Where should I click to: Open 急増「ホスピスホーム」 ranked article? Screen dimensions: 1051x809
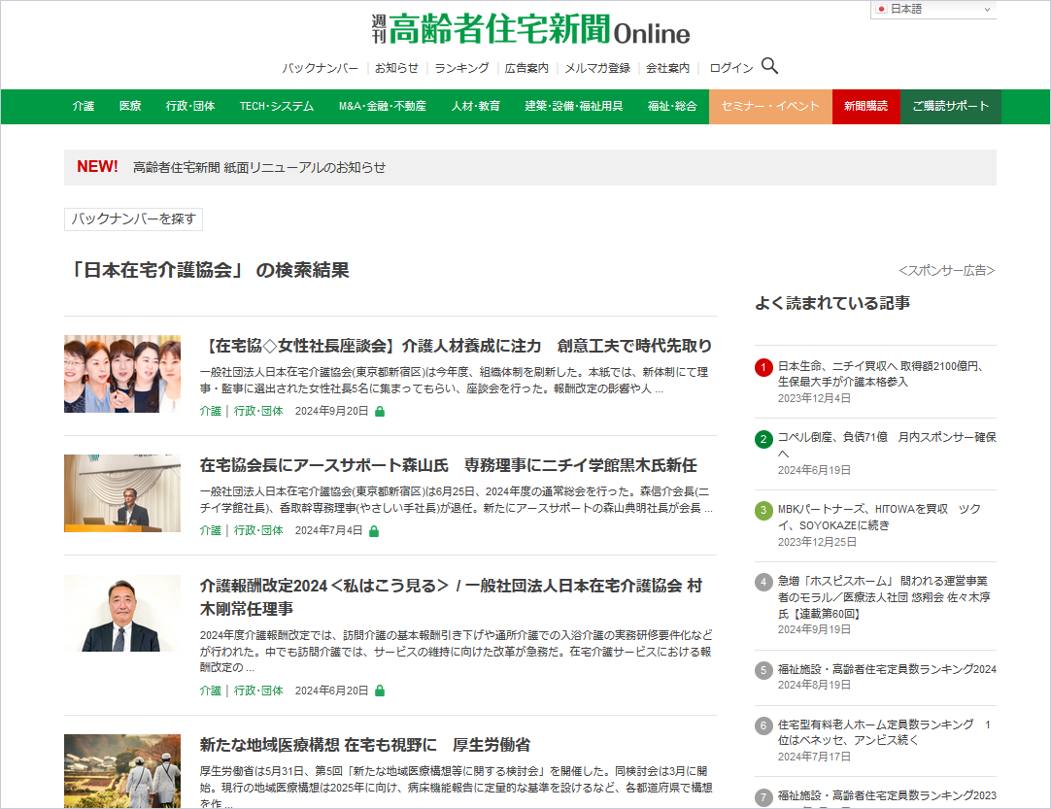point(884,596)
